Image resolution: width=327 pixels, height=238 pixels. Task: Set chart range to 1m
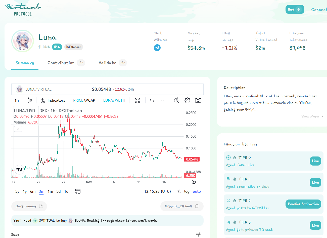(51, 191)
